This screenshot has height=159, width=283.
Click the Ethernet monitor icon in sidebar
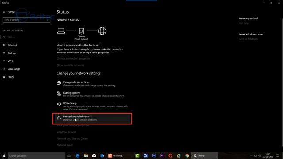(4, 45)
